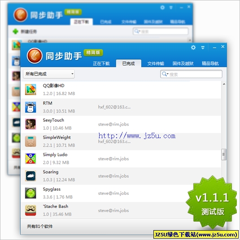Click the 共有81个软件 status text
This screenshot has height=240, width=240.
pyautogui.click(x=40, y=227)
